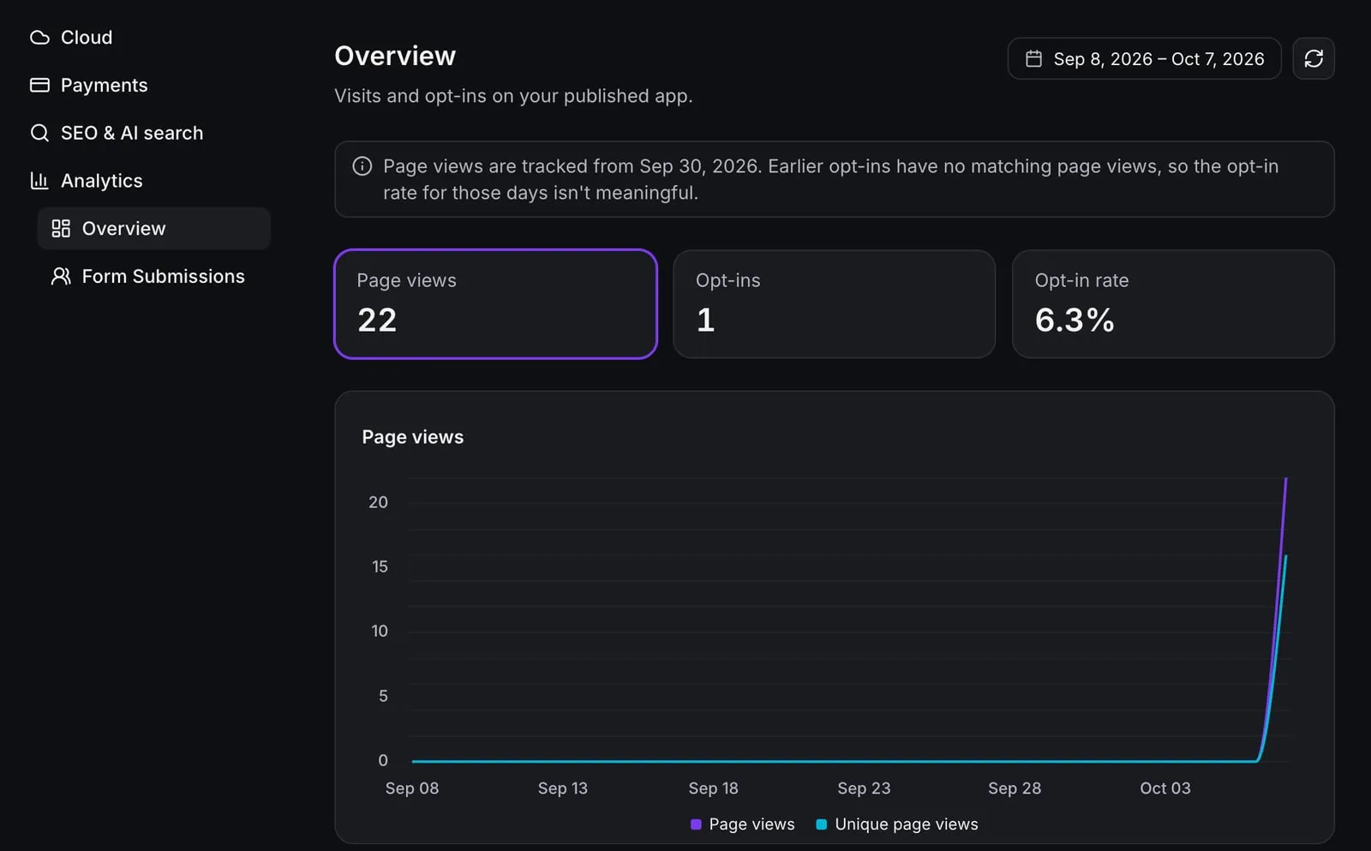
Task: Select the Page views metric card
Action: pyautogui.click(x=495, y=304)
